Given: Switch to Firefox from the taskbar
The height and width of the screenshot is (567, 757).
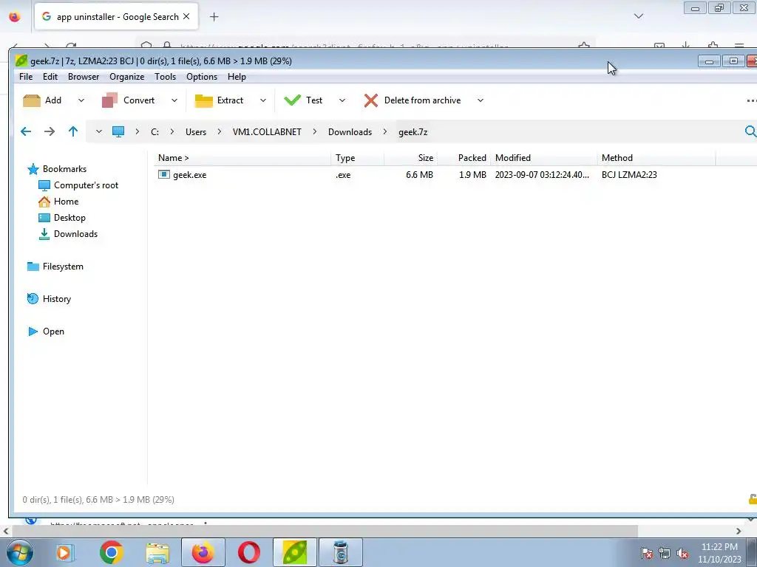Looking at the screenshot, I should click(203, 552).
